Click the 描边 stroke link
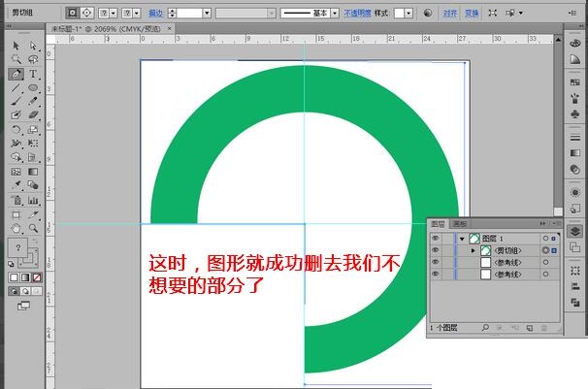 coord(155,14)
